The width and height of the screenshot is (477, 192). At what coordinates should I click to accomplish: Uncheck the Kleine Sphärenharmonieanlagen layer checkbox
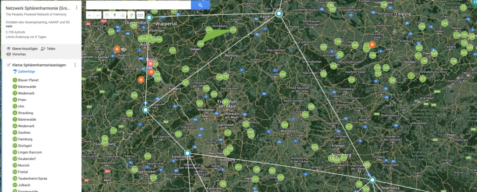point(8,65)
